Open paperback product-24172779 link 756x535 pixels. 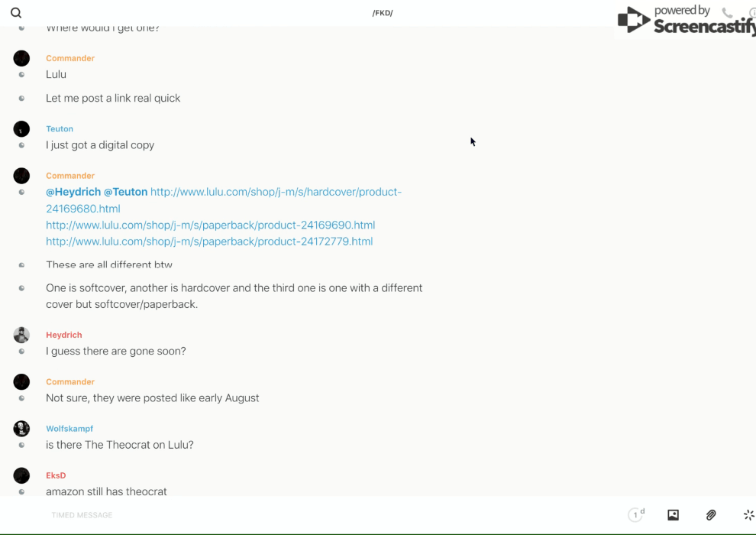click(209, 242)
